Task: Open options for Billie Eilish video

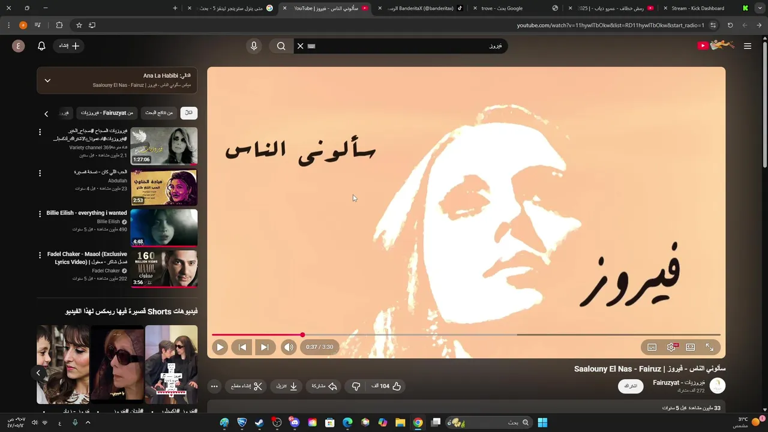Action: tap(40, 214)
